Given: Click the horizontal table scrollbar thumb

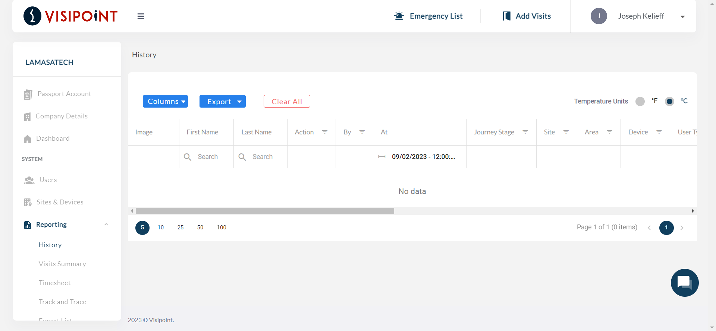Looking at the screenshot, I should (265, 211).
